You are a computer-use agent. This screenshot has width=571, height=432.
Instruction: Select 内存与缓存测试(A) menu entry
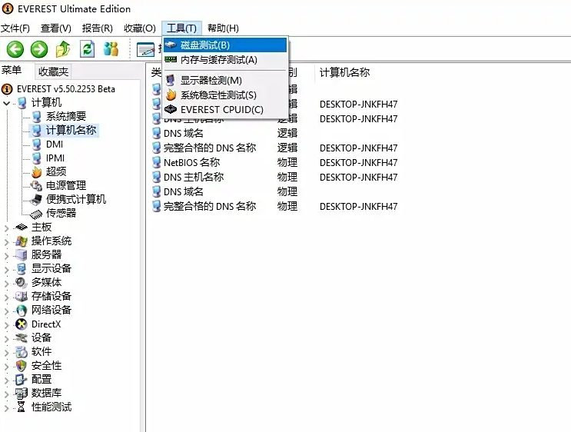point(225,60)
